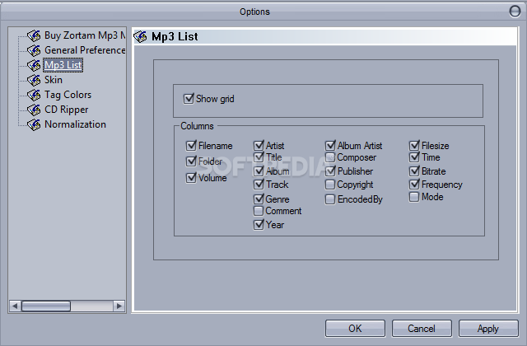
Task: Go to Tag Colors settings
Action: click(x=68, y=95)
